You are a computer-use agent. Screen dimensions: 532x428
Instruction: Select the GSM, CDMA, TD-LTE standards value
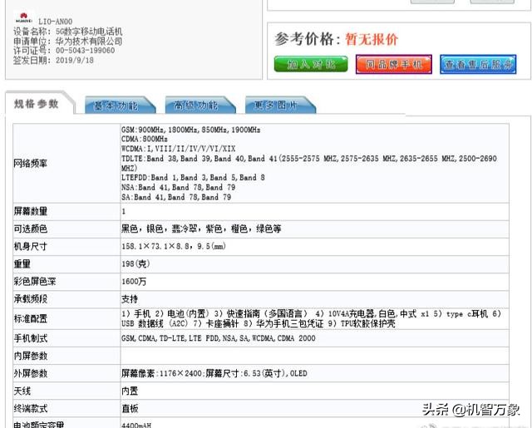coord(219,338)
